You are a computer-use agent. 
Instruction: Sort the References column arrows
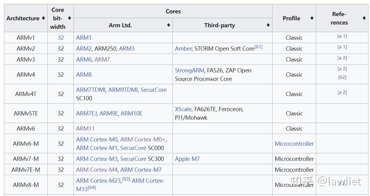click(x=364, y=18)
